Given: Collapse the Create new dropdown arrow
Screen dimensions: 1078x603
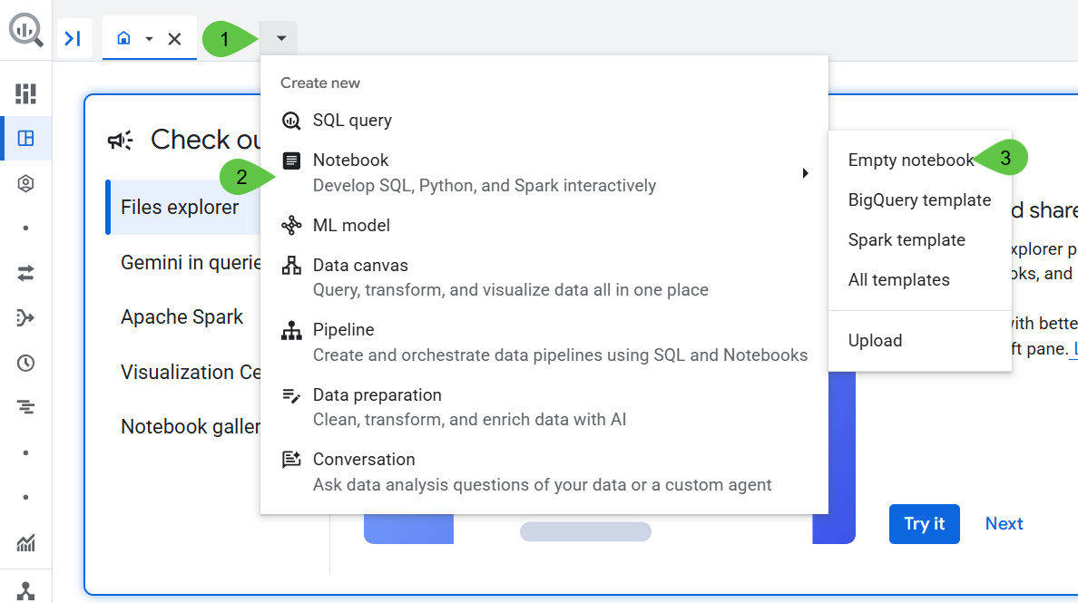Looking at the screenshot, I should click(x=281, y=38).
